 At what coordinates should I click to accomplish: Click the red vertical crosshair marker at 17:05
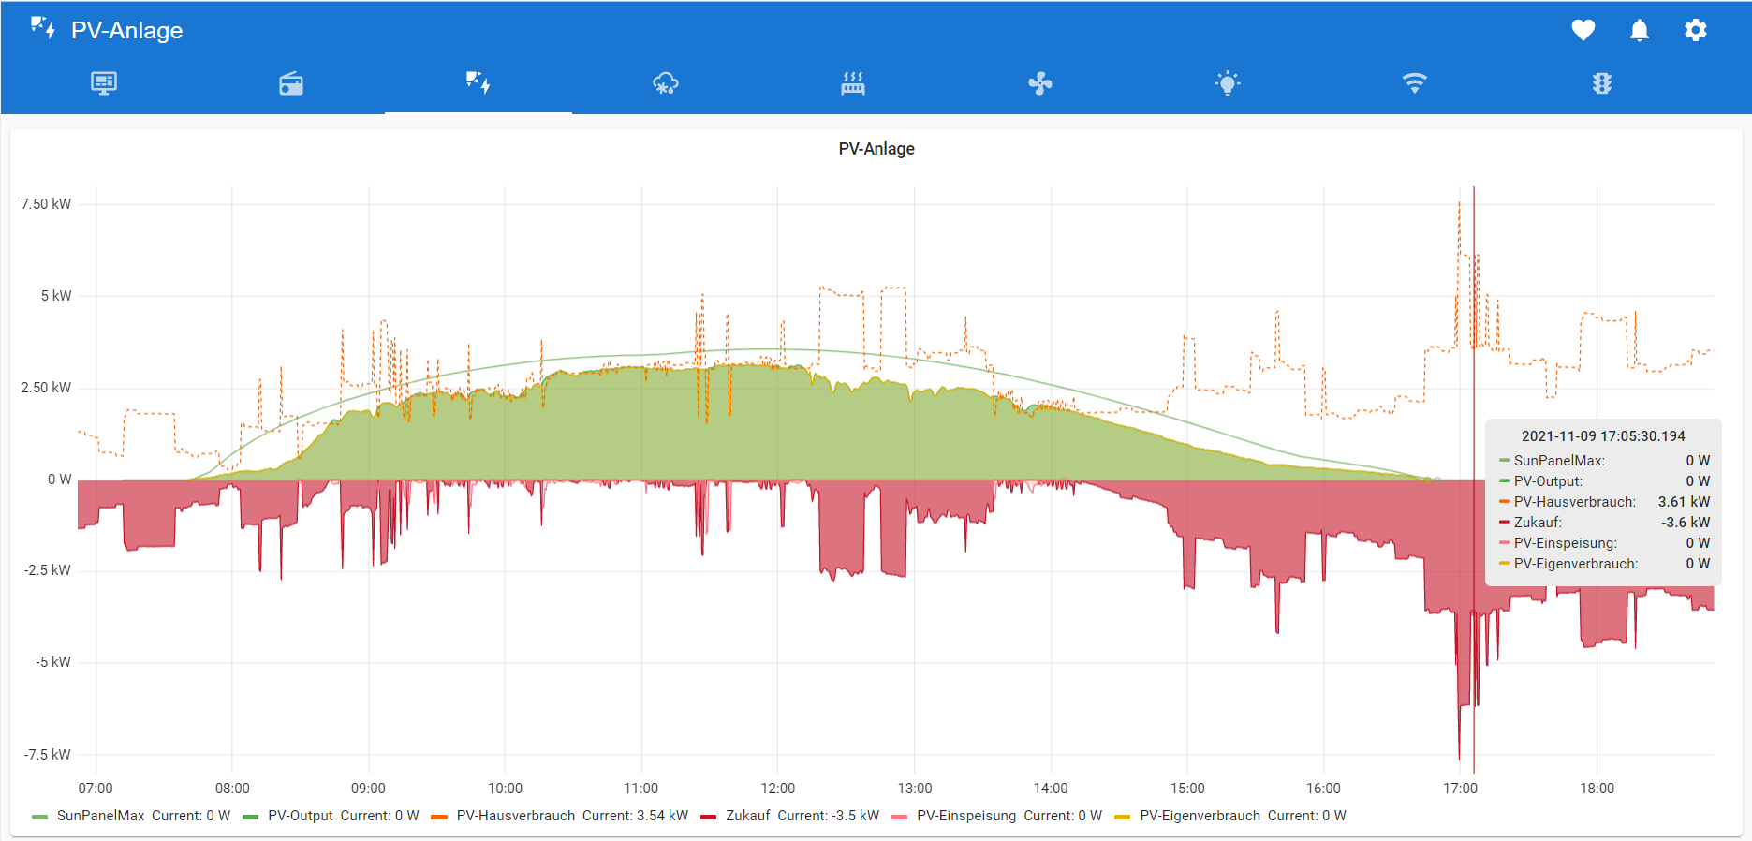pos(1474,480)
